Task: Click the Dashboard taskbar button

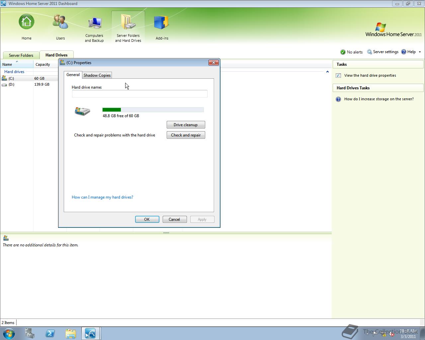Action: pyautogui.click(x=91, y=333)
